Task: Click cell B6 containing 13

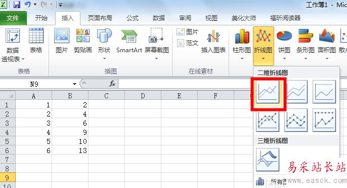Action: point(70,151)
